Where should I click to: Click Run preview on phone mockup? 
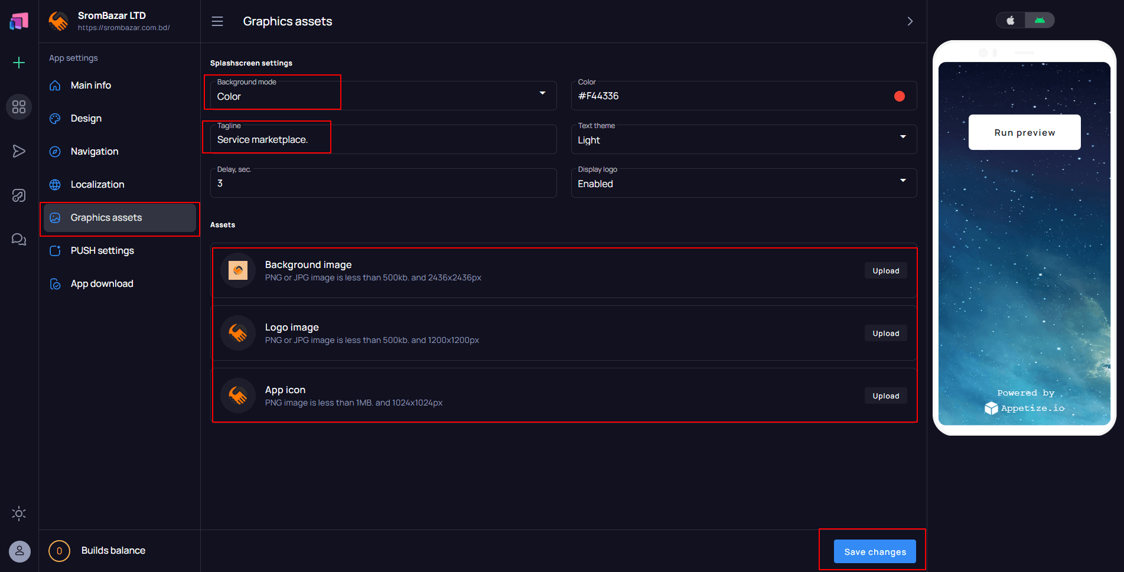coord(1025,132)
